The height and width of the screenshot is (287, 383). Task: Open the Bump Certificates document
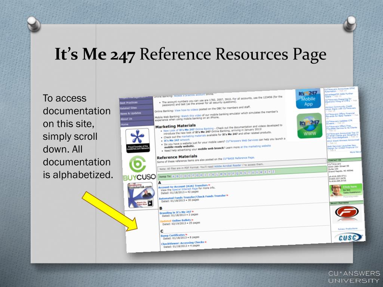[173, 235]
